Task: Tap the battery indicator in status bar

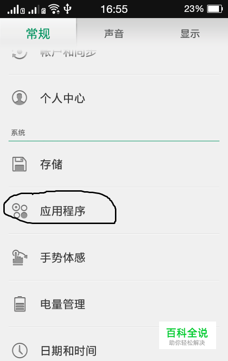Action: [x=215, y=9]
